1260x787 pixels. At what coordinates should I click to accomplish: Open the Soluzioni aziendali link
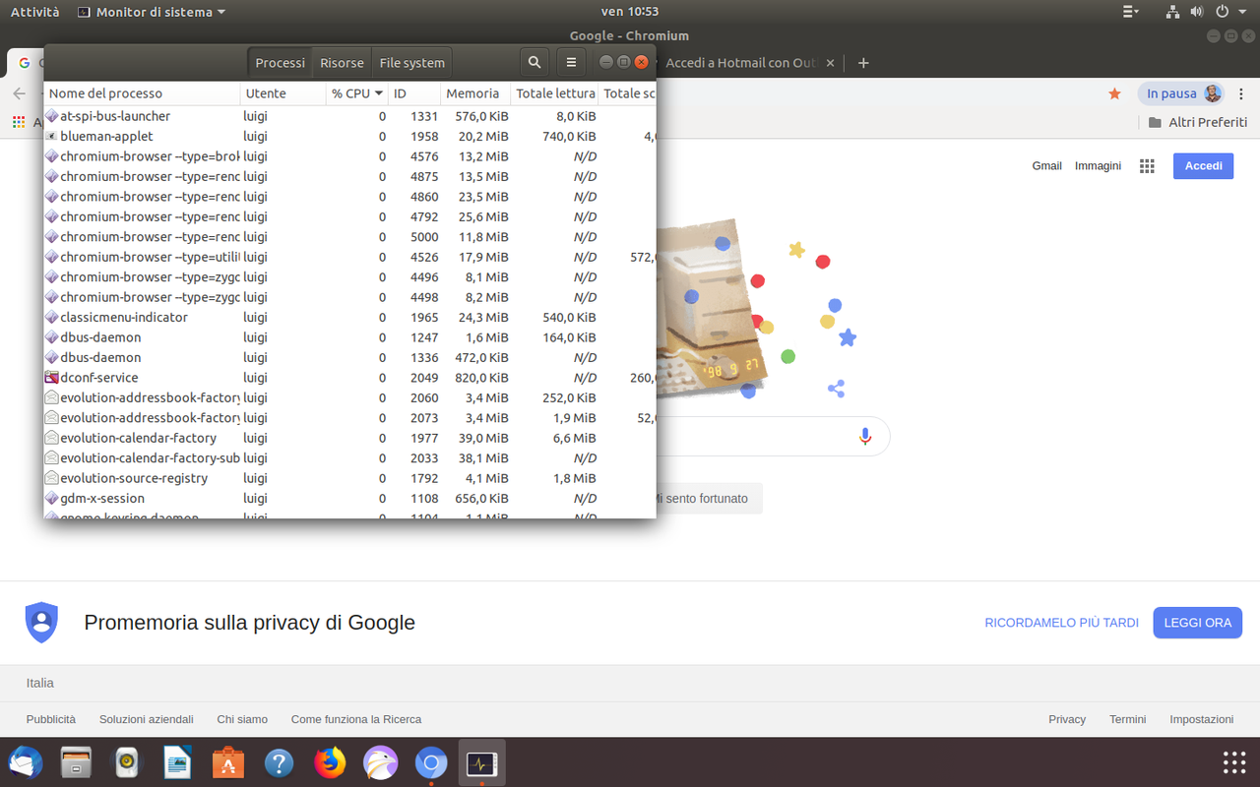click(x=147, y=719)
